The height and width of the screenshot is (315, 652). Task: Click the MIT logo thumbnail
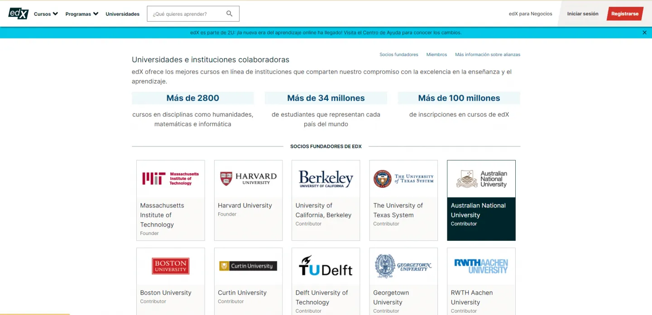[171, 179]
